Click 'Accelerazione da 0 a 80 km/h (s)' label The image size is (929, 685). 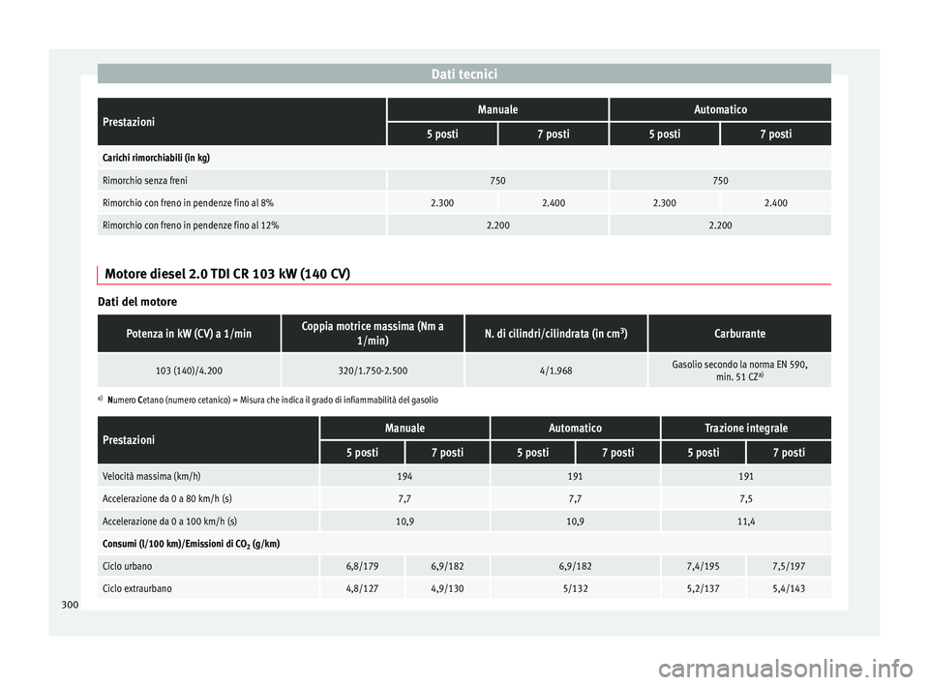167,499
